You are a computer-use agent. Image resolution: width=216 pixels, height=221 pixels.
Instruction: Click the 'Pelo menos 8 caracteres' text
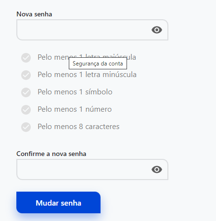78,127
